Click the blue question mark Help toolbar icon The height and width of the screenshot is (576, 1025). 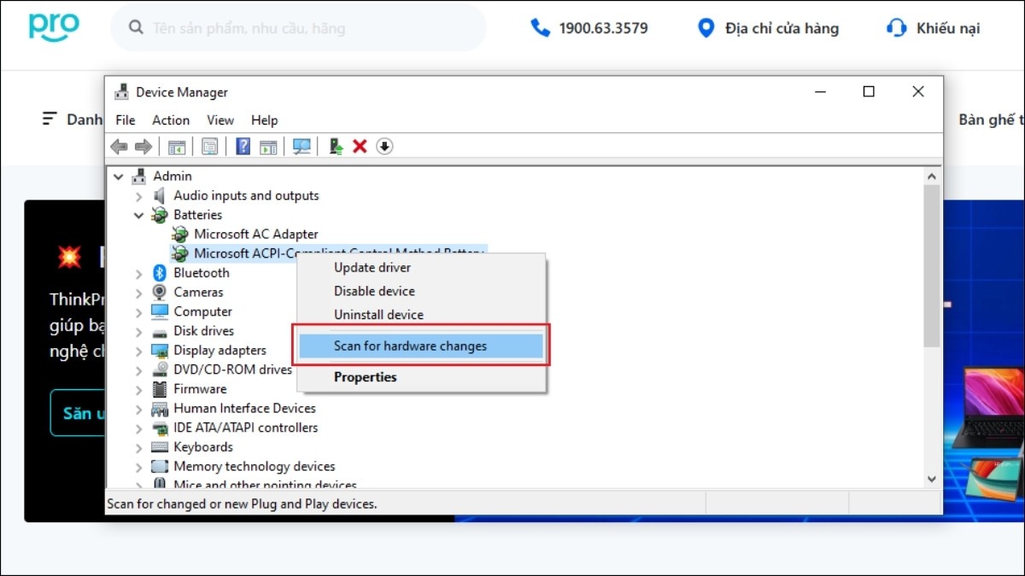pos(243,147)
